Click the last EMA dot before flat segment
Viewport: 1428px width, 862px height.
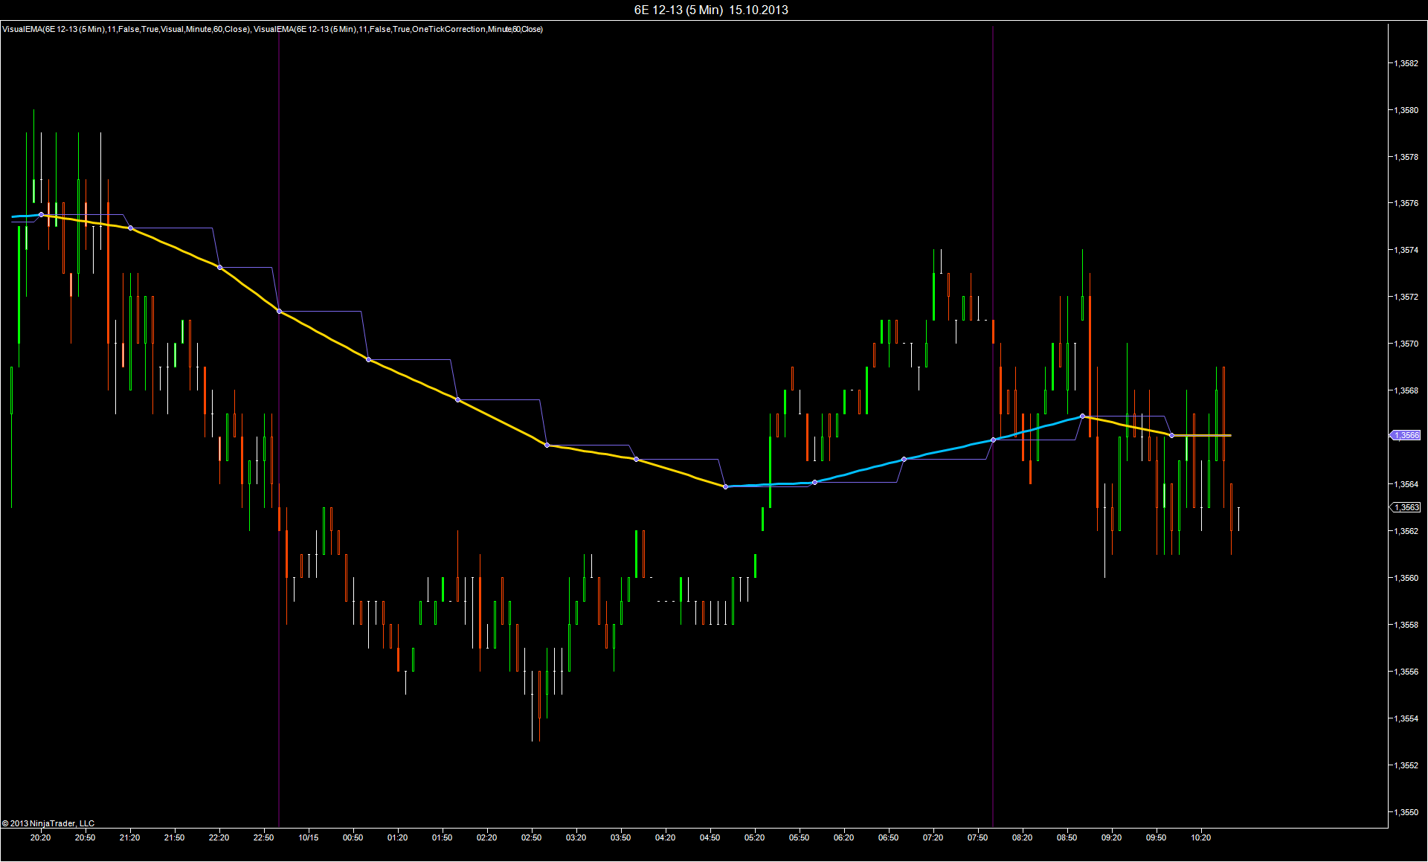coord(1172,435)
